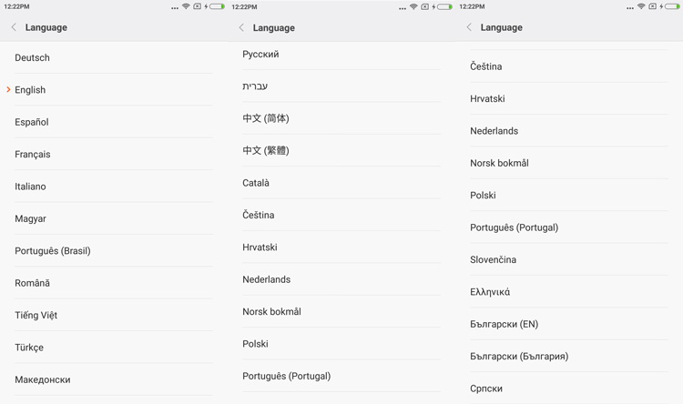Choose Български (България) language

519,357
